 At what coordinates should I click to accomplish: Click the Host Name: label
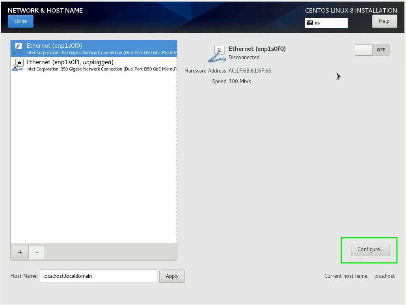[24, 276]
